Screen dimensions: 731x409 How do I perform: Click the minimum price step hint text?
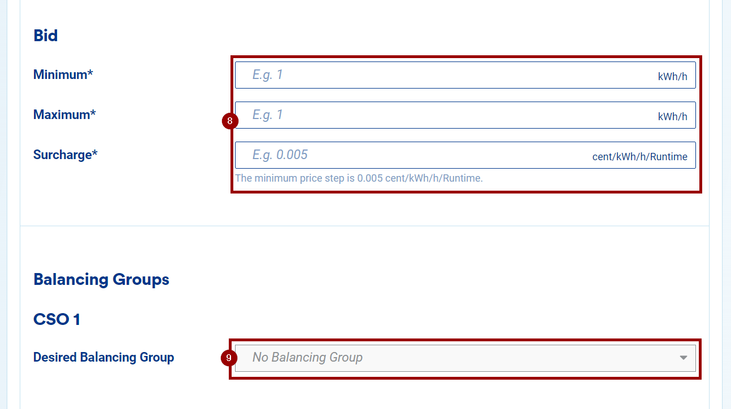(x=359, y=178)
